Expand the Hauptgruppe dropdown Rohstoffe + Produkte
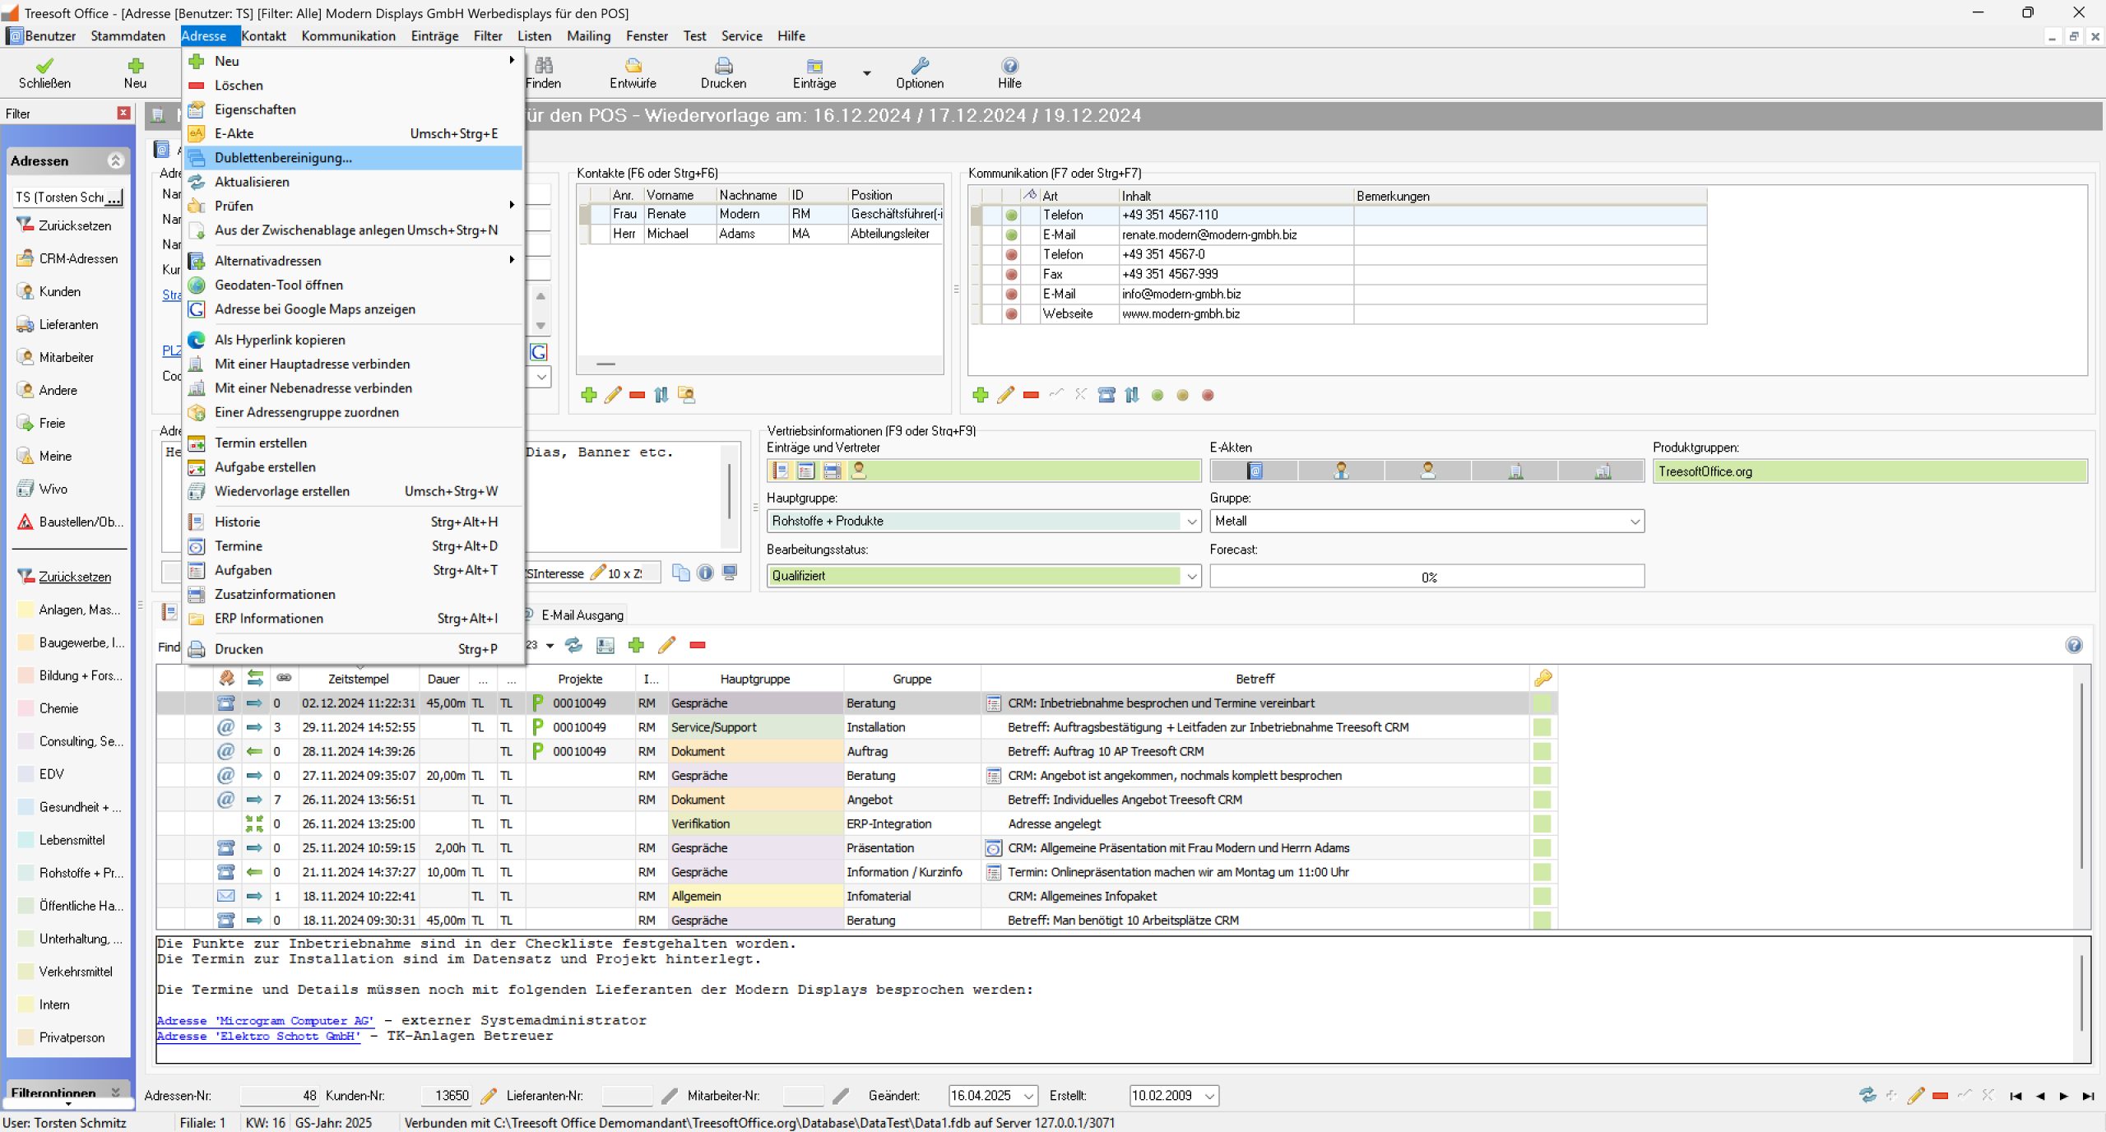Viewport: 2106px width, 1132px height. click(x=1191, y=522)
